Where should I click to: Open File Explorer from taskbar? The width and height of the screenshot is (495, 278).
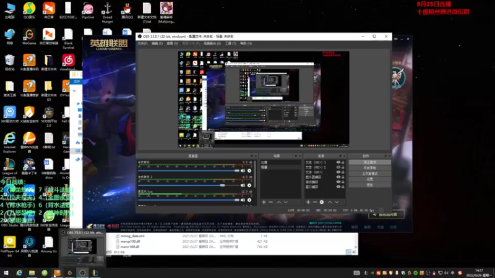pyautogui.click(x=32, y=272)
